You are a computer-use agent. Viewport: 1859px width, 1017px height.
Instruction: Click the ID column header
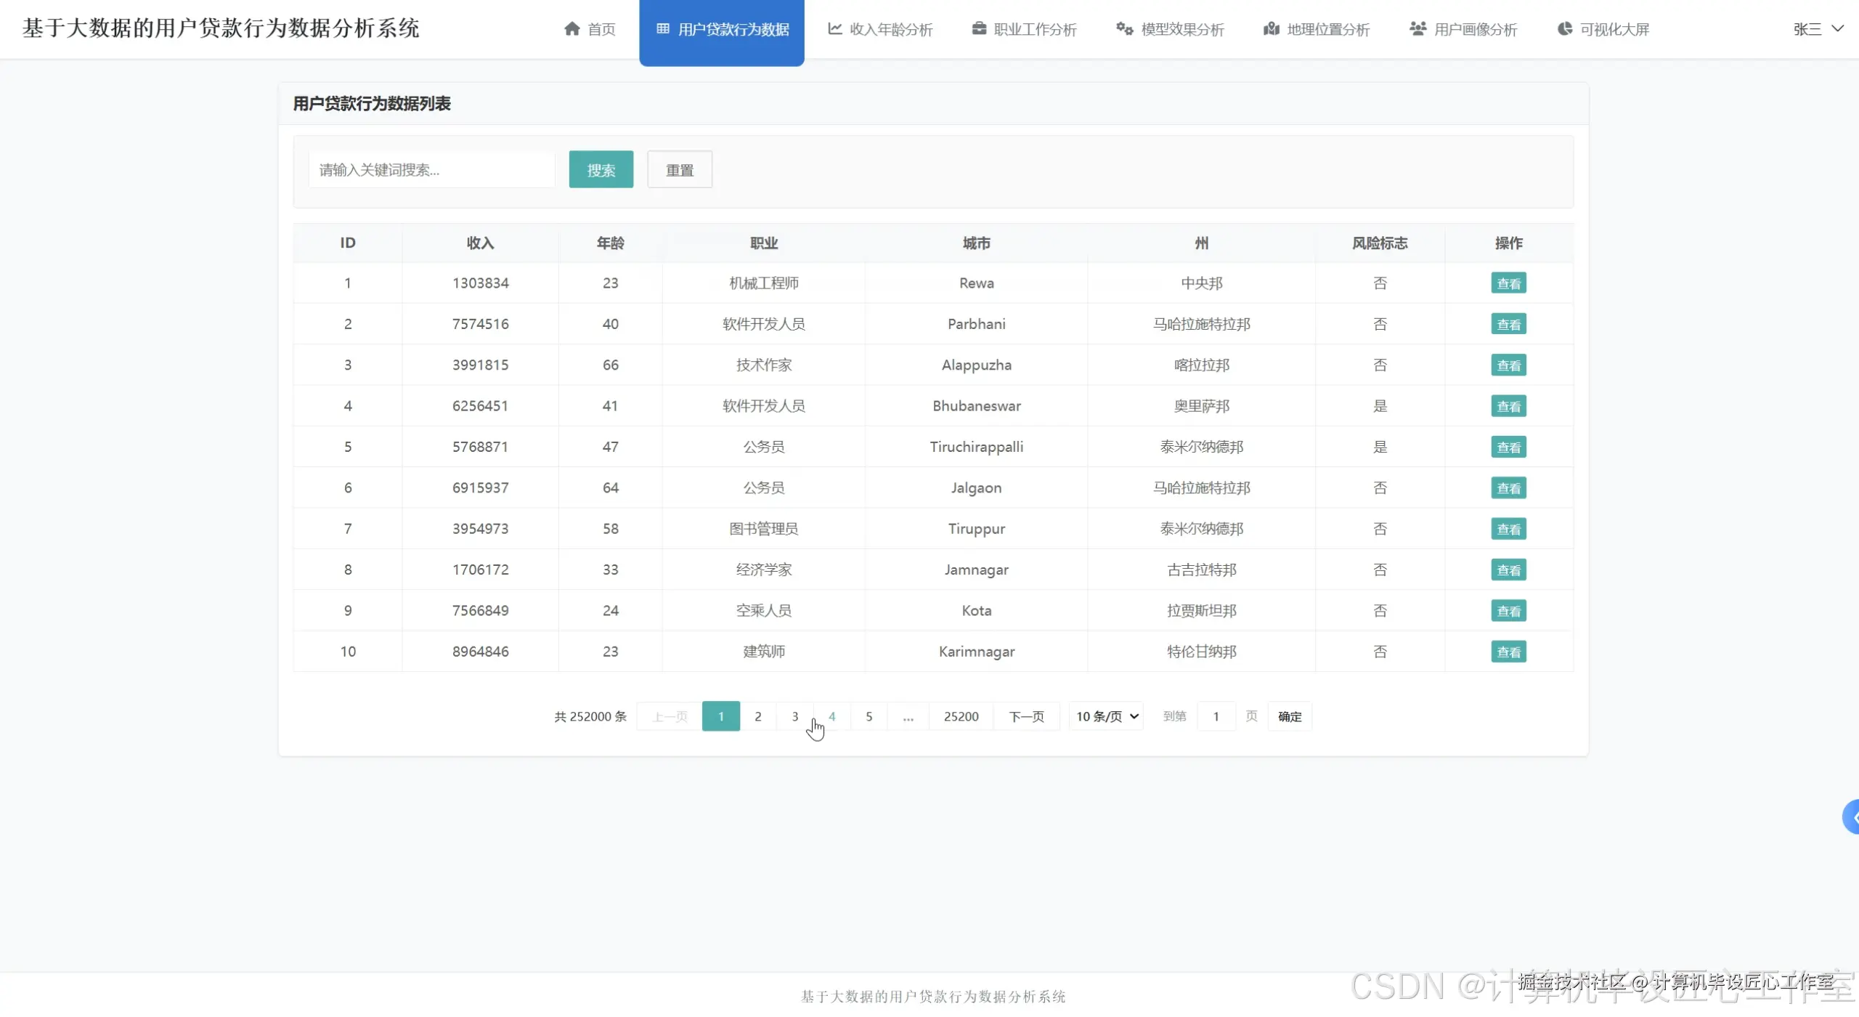[x=348, y=243]
